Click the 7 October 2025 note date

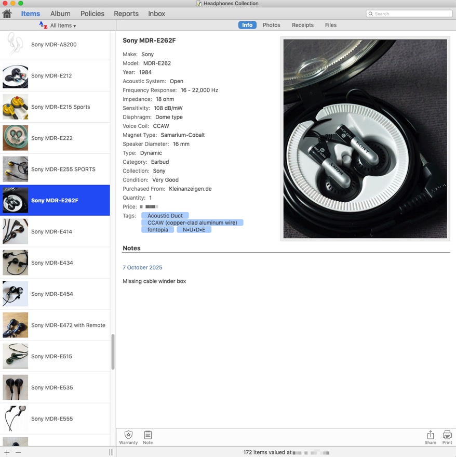[142, 268]
